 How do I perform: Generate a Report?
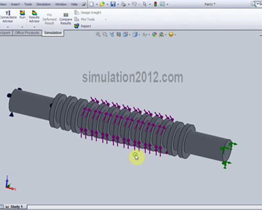click(x=82, y=26)
